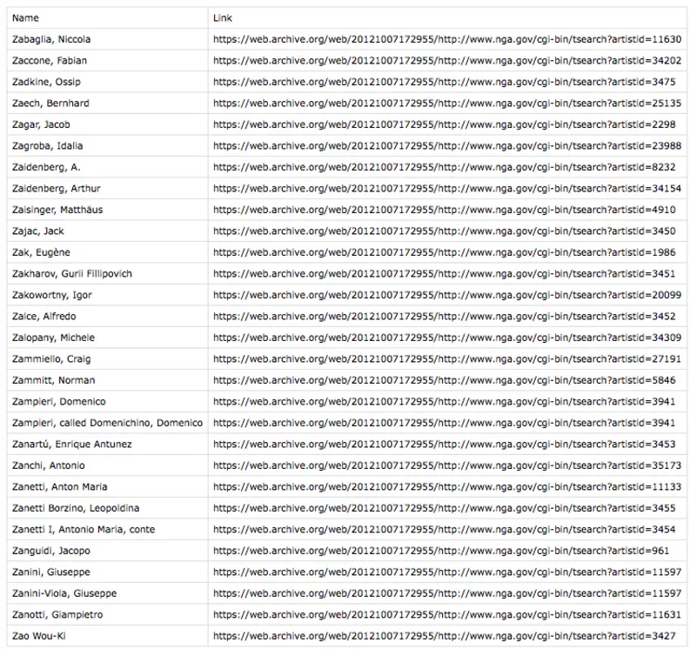Select the name 'Zanchi, Antonio'
The height and width of the screenshot is (656, 696).
coord(49,465)
